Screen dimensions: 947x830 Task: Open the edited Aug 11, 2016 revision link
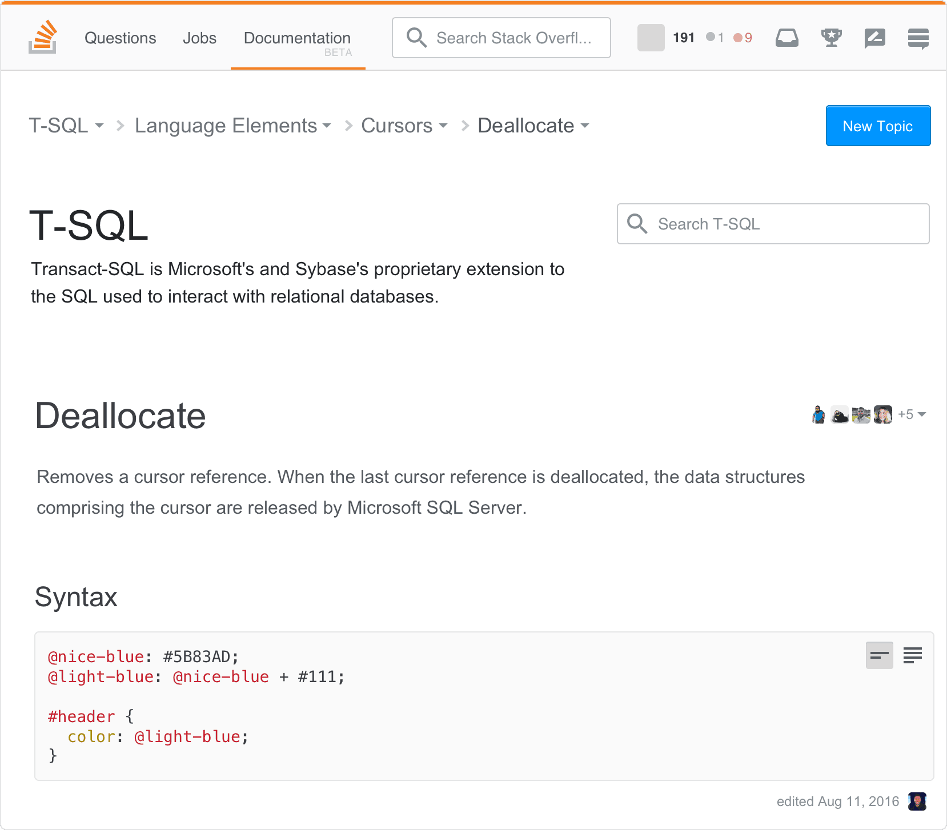tap(837, 801)
